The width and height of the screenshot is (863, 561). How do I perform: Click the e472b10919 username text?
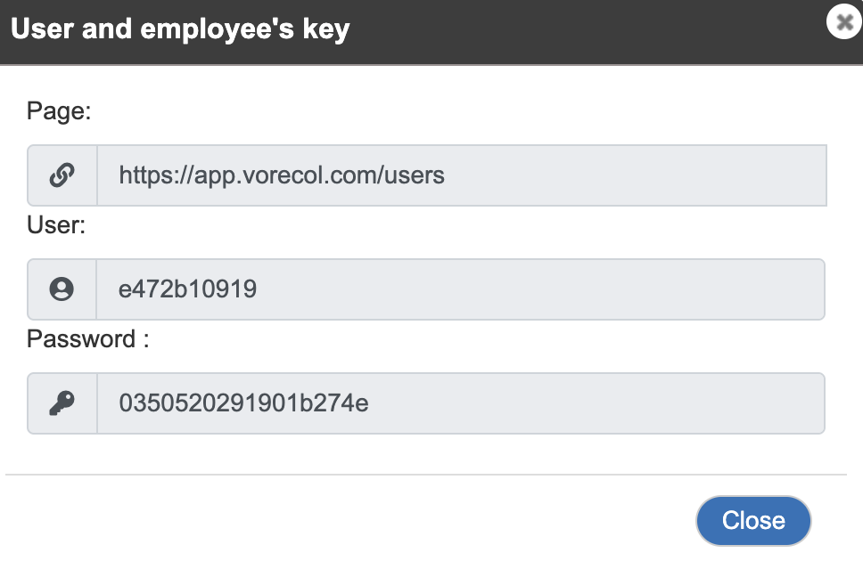point(187,289)
